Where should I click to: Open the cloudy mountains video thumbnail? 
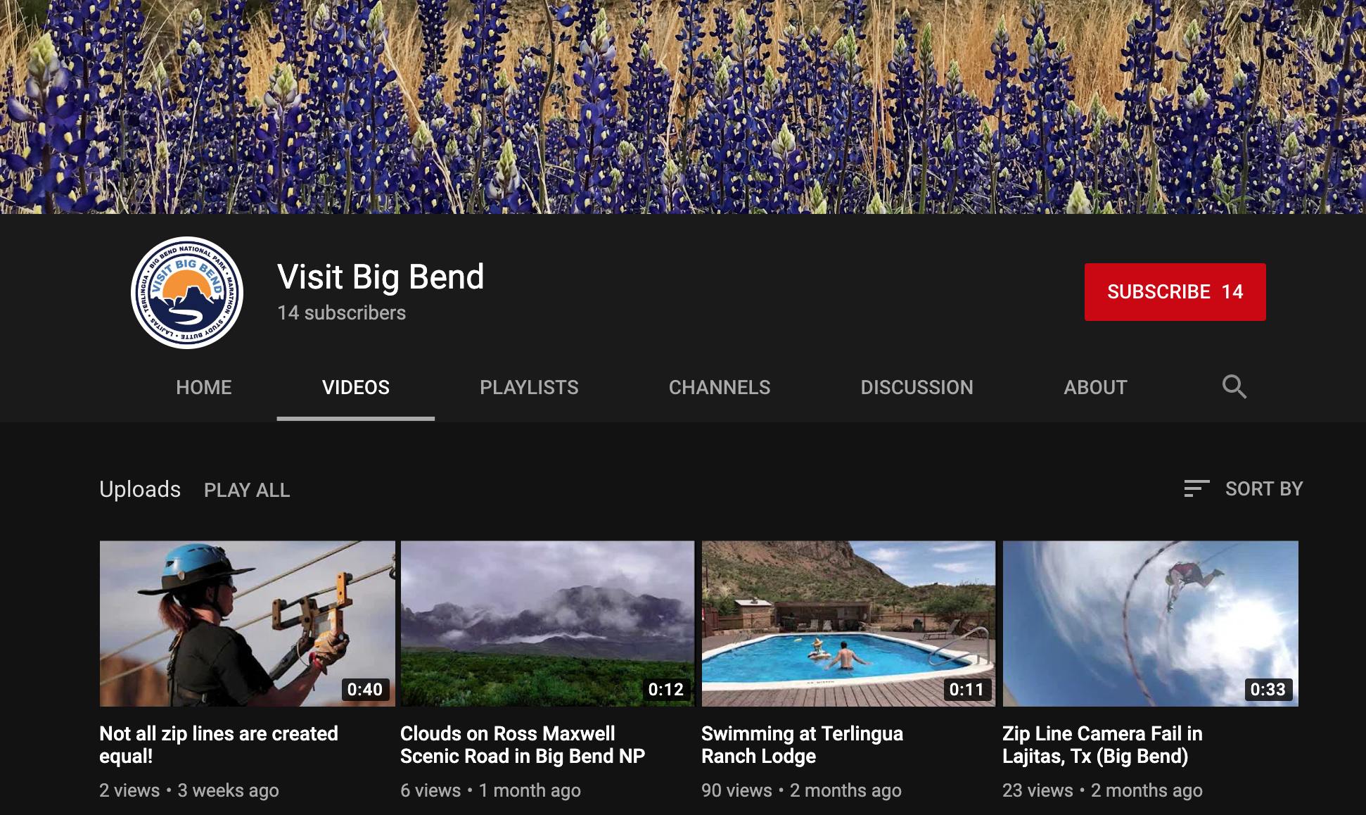pyautogui.click(x=547, y=624)
